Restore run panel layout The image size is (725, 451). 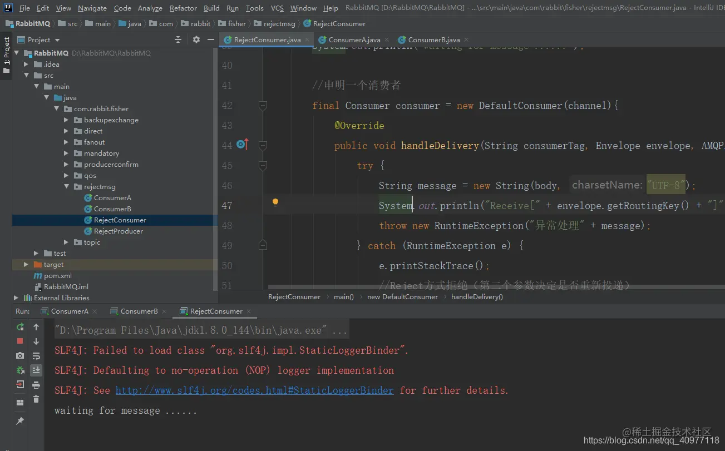20,403
